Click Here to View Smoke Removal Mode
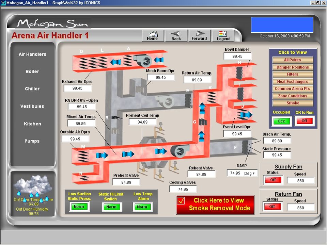The image size is (327, 245). click(215, 205)
